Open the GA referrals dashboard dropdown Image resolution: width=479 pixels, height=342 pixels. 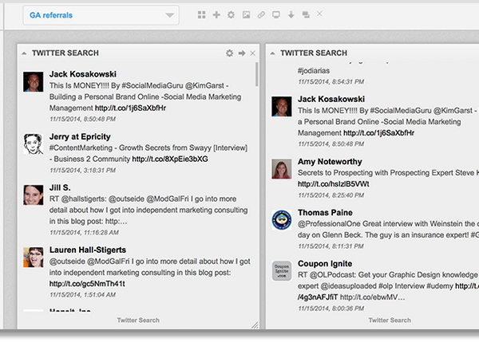click(101, 15)
